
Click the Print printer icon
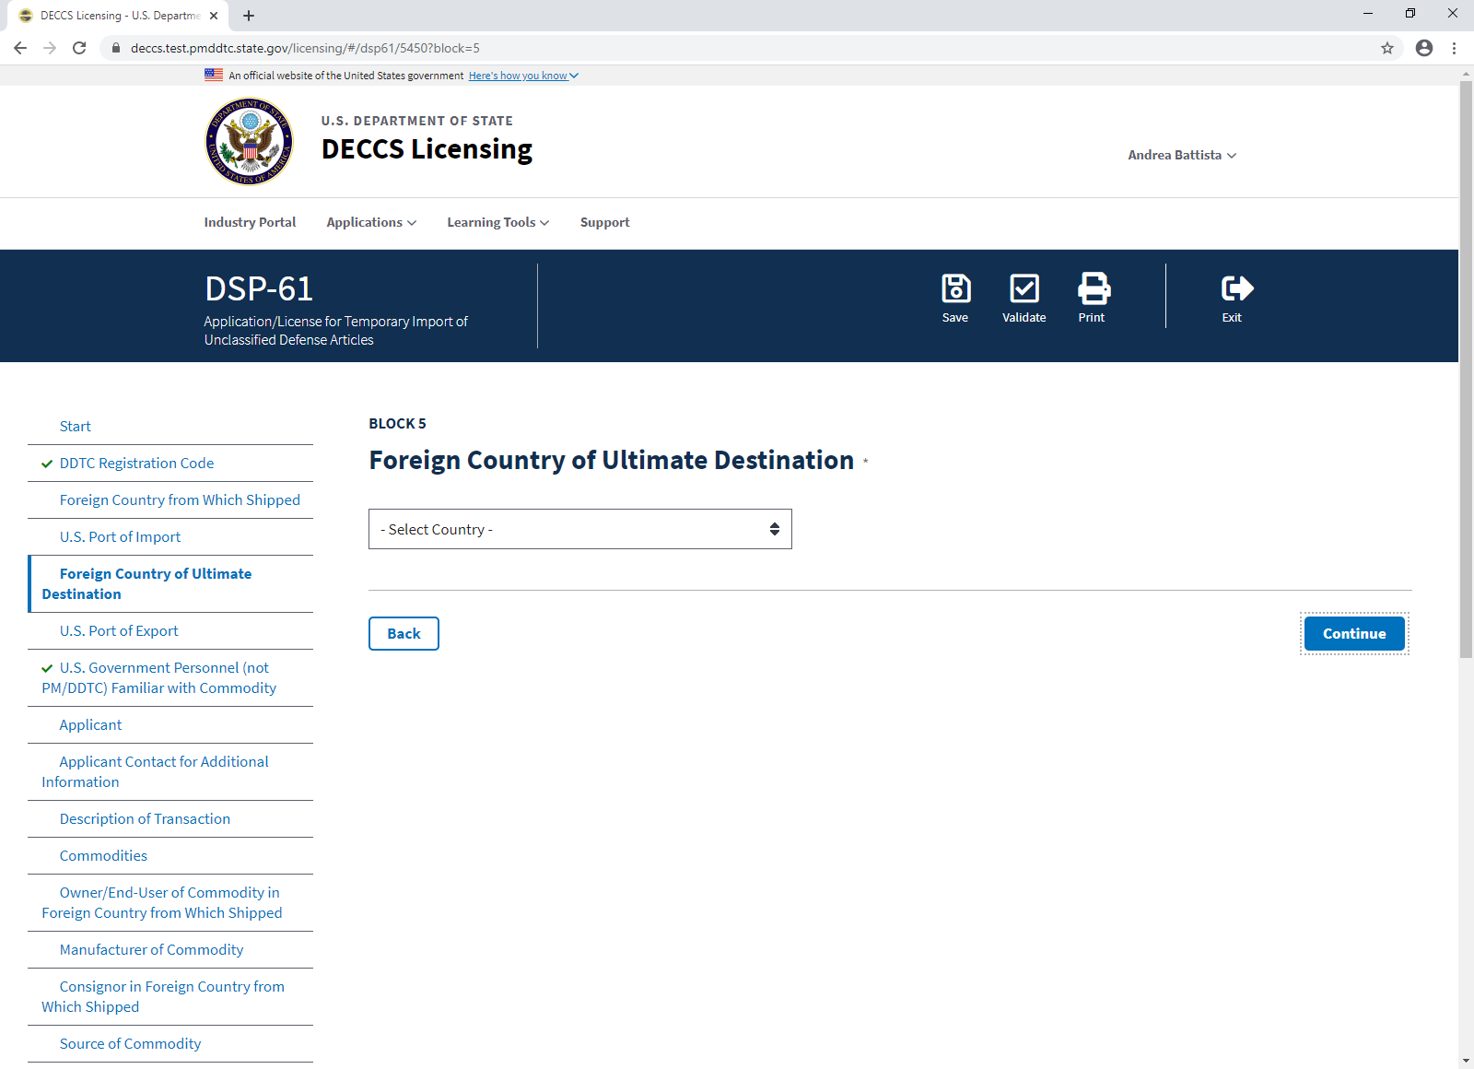click(1094, 288)
